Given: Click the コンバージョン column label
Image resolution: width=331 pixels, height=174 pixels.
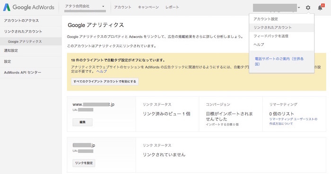Looking at the screenshot, I should tap(218, 104).
